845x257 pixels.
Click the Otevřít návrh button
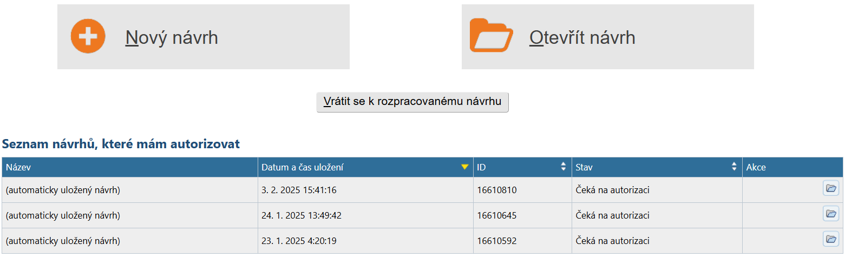click(x=607, y=37)
